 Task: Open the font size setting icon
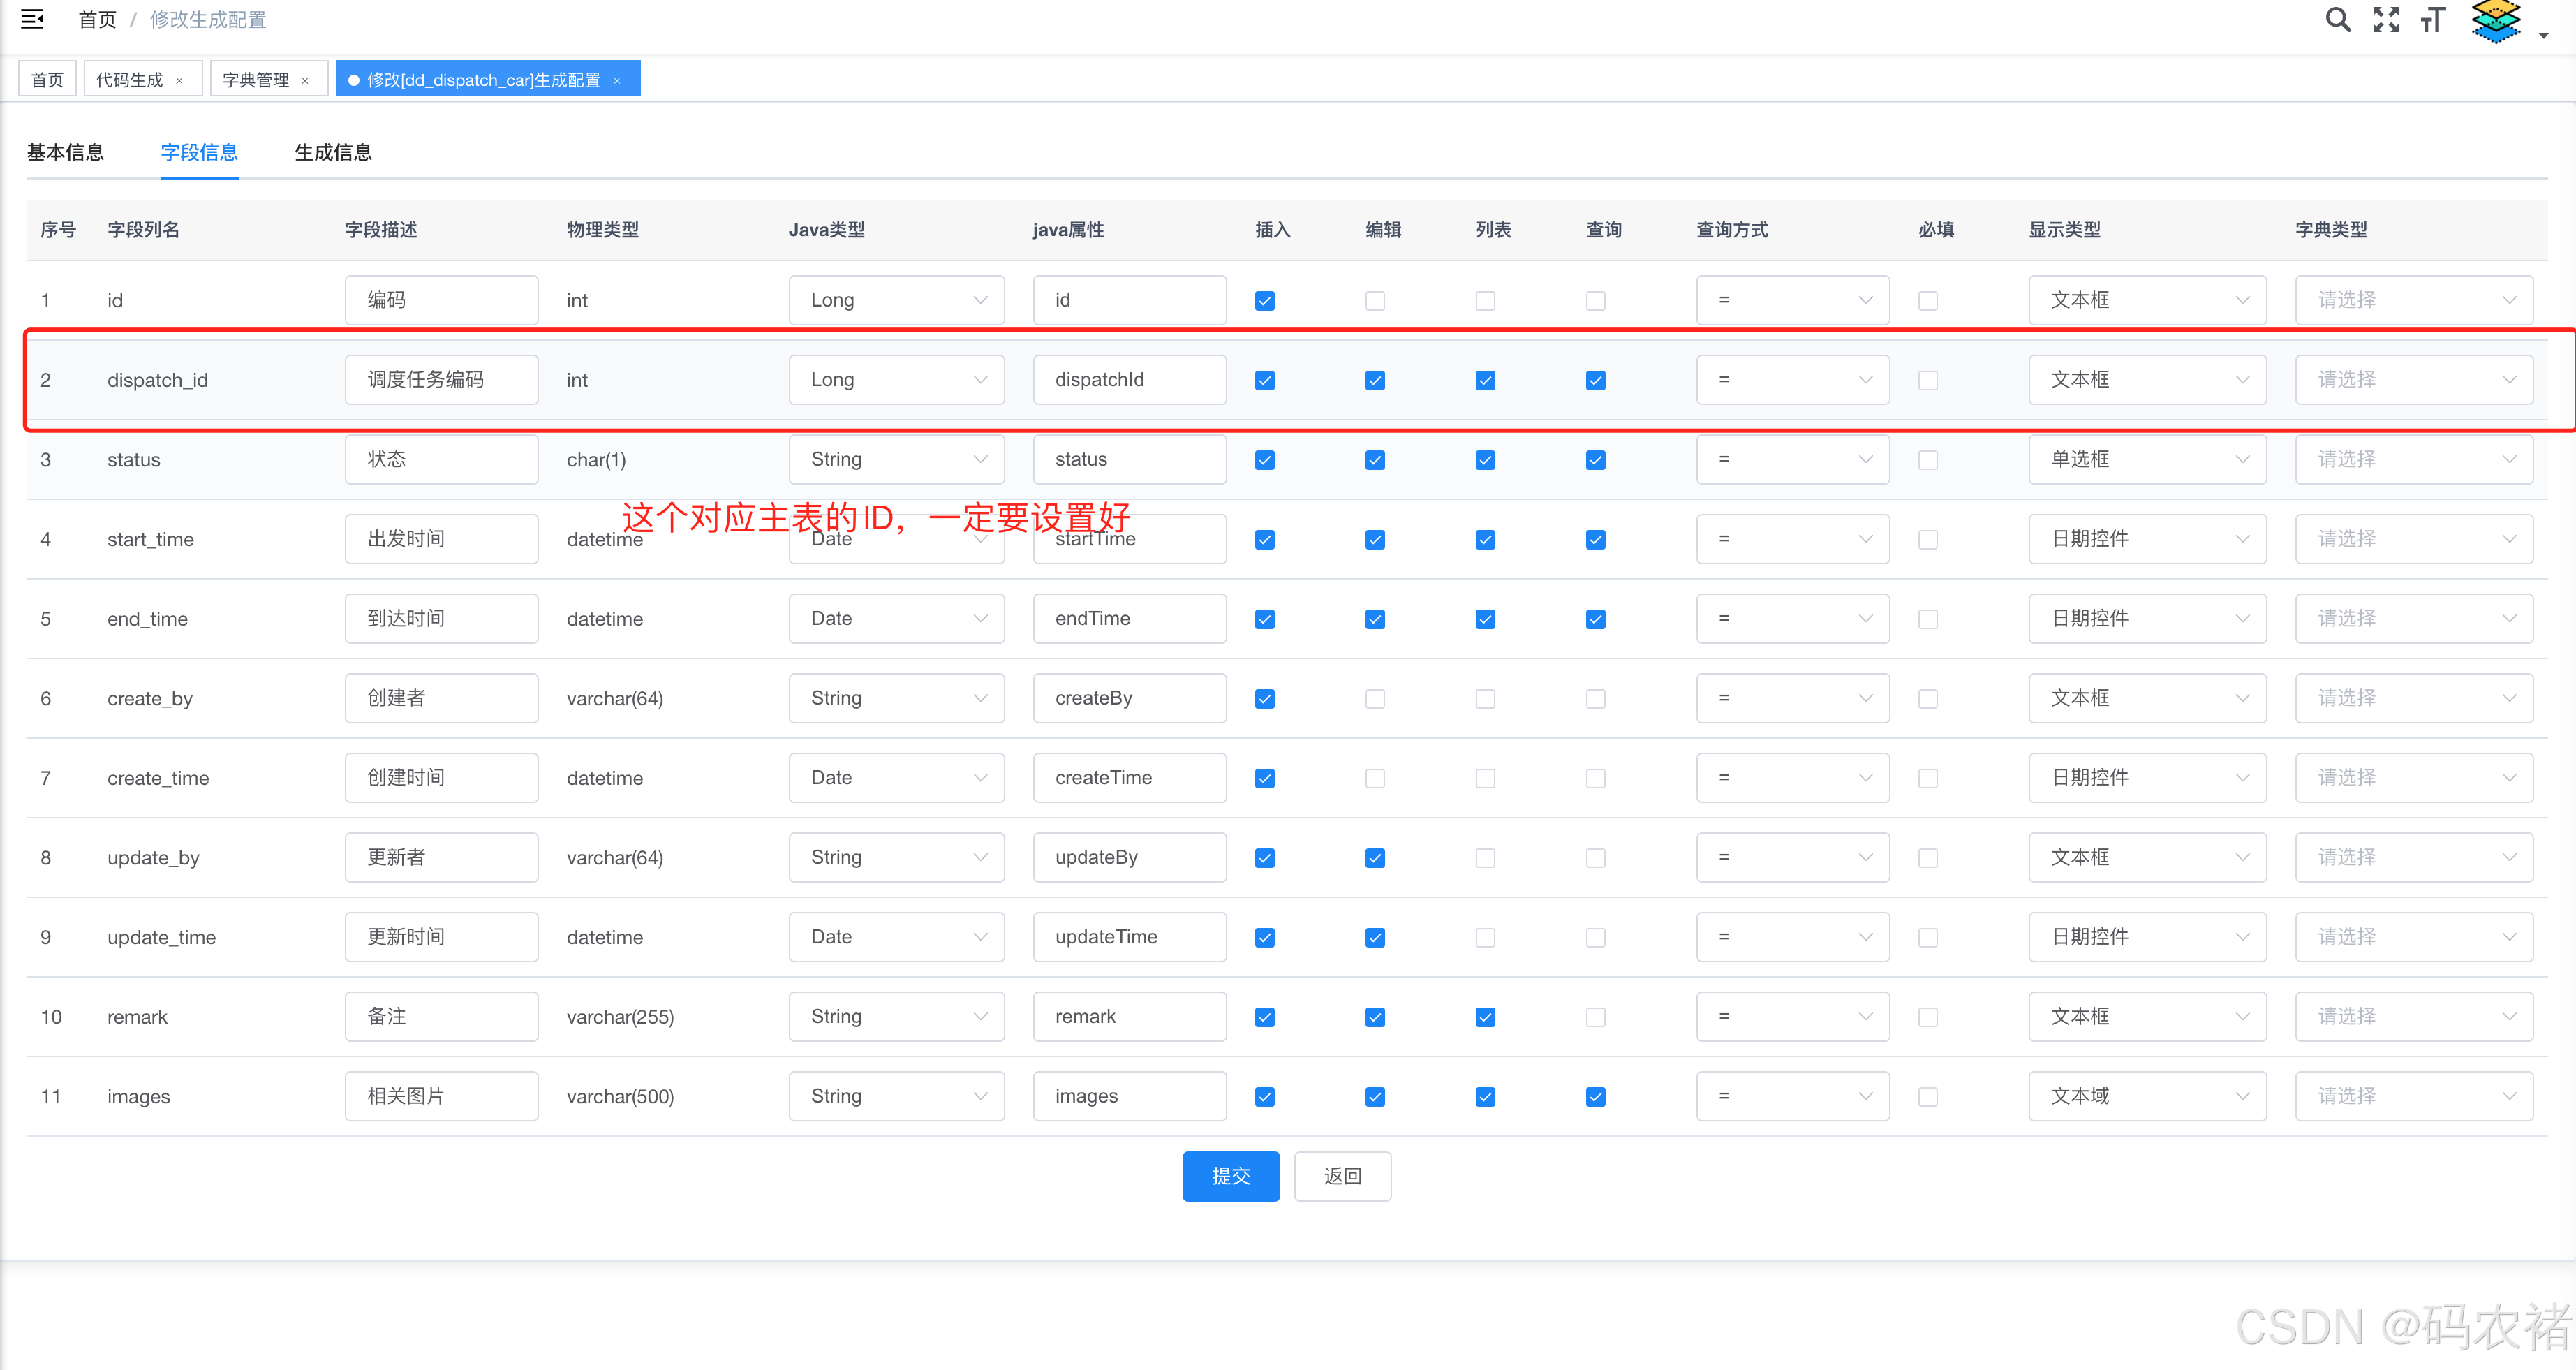click(2432, 19)
